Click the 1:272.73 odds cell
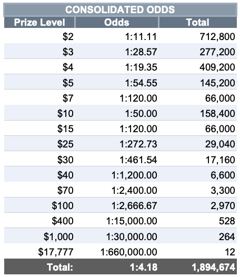Viewport: 240px width, 277px height. [x=117, y=143]
